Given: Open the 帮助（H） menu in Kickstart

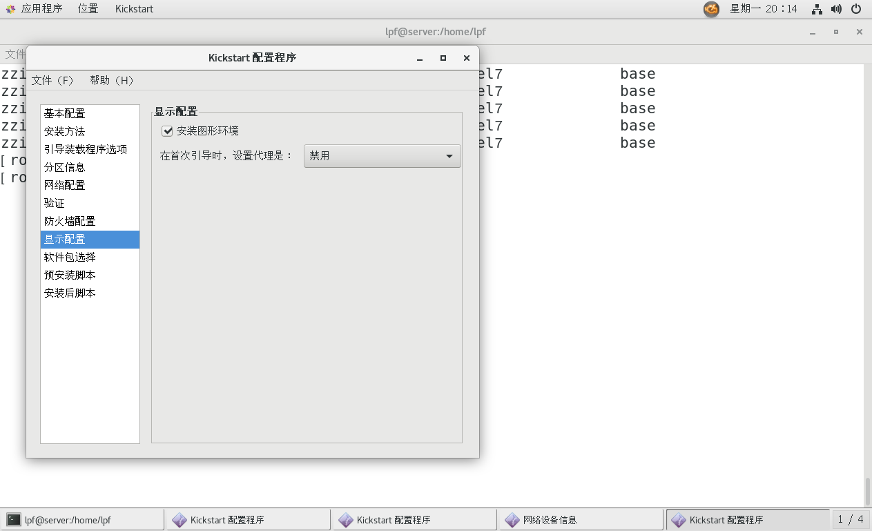Looking at the screenshot, I should tap(112, 81).
